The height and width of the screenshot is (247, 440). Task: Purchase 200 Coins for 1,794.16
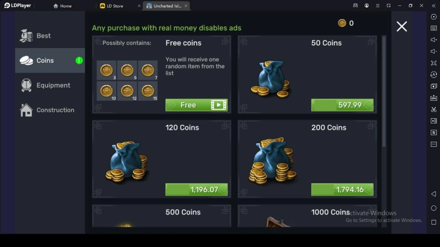(342, 190)
